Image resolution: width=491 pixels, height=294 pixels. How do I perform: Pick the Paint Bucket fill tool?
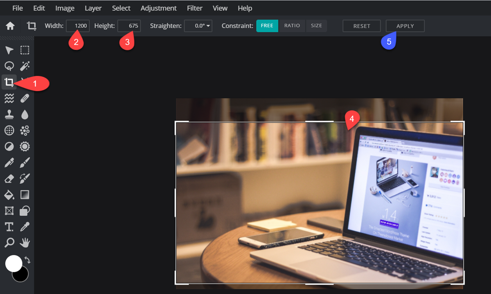(9, 194)
